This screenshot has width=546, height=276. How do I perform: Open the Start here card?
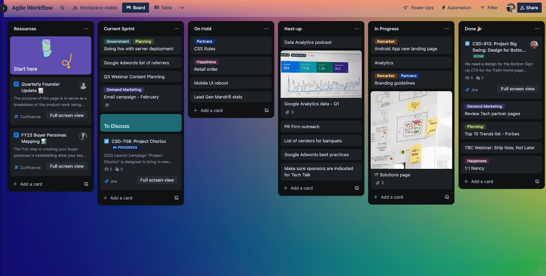point(51,55)
